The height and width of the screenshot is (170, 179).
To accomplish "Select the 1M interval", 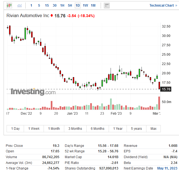I will tap(93, 6).
